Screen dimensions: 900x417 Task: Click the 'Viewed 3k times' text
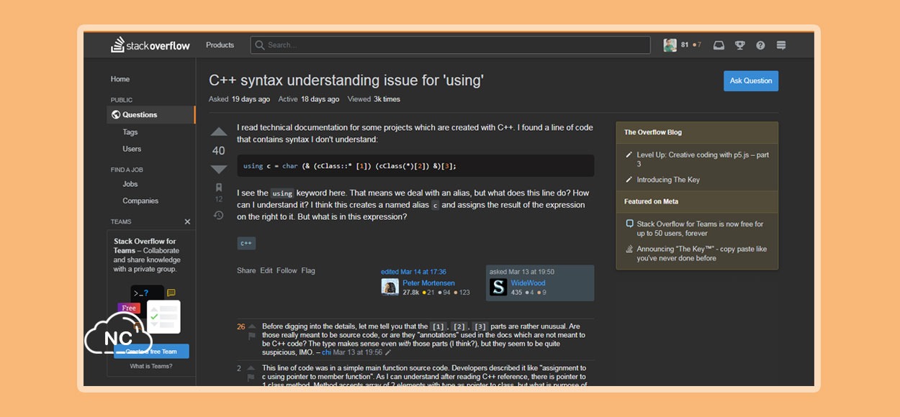tap(374, 99)
